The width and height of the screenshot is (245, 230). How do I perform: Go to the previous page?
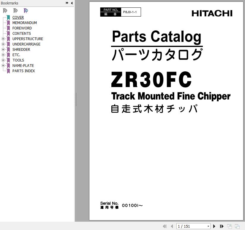tap(172, 226)
